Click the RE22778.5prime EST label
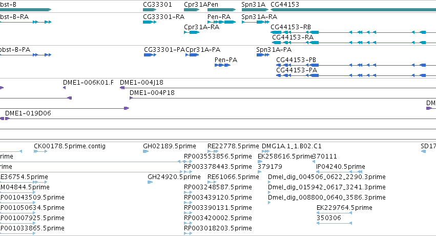The height and width of the screenshot is (236, 436). click(x=233, y=146)
